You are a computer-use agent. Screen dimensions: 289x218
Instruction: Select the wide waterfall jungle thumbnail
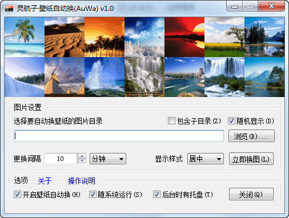point(224,77)
